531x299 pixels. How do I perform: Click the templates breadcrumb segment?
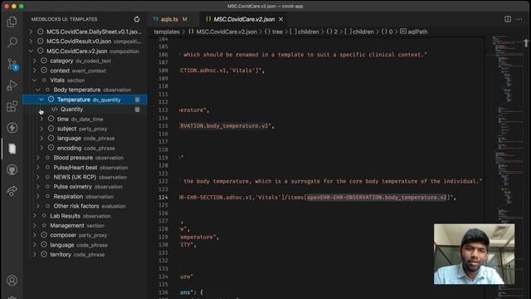pos(167,32)
